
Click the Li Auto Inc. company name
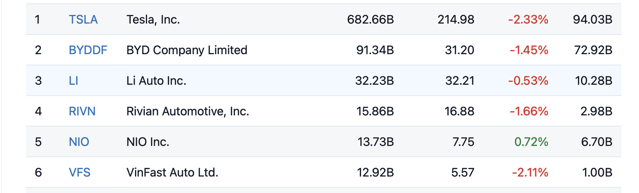click(x=156, y=81)
